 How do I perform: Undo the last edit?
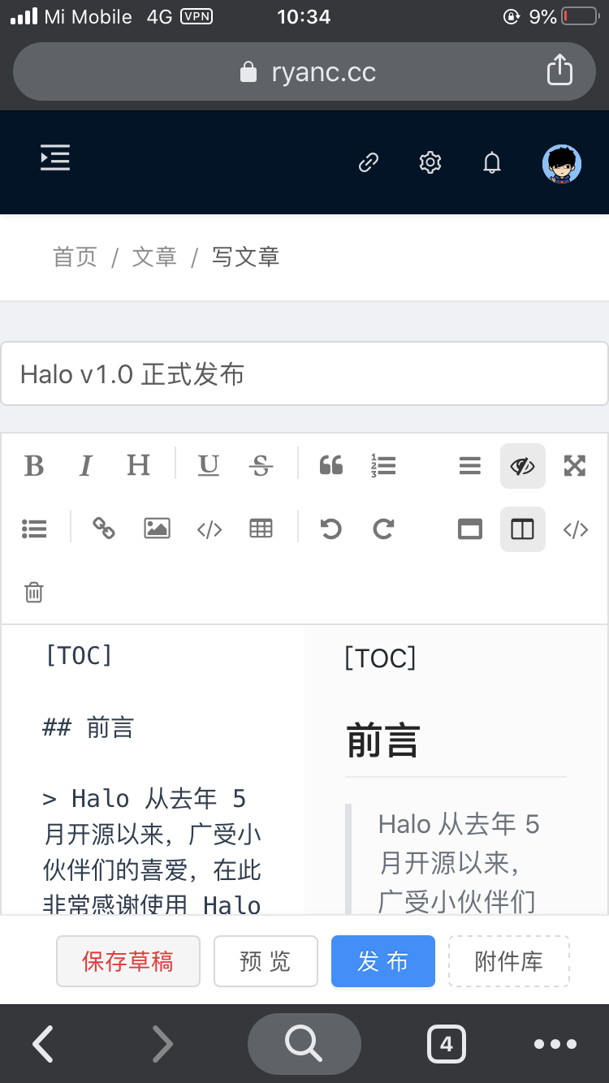pyautogui.click(x=330, y=529)
